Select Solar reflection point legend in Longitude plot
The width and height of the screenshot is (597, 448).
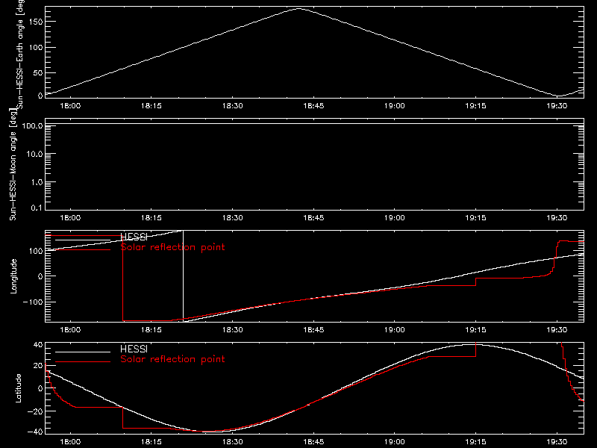pyautogui.click(x=172, y=247)
